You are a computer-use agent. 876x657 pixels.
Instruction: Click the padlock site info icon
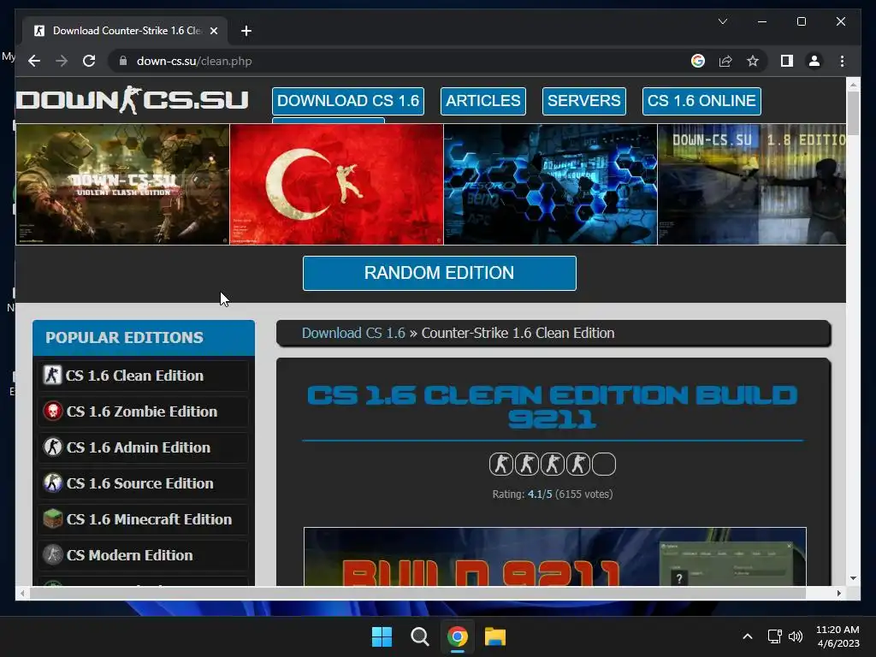pos(123,61)
